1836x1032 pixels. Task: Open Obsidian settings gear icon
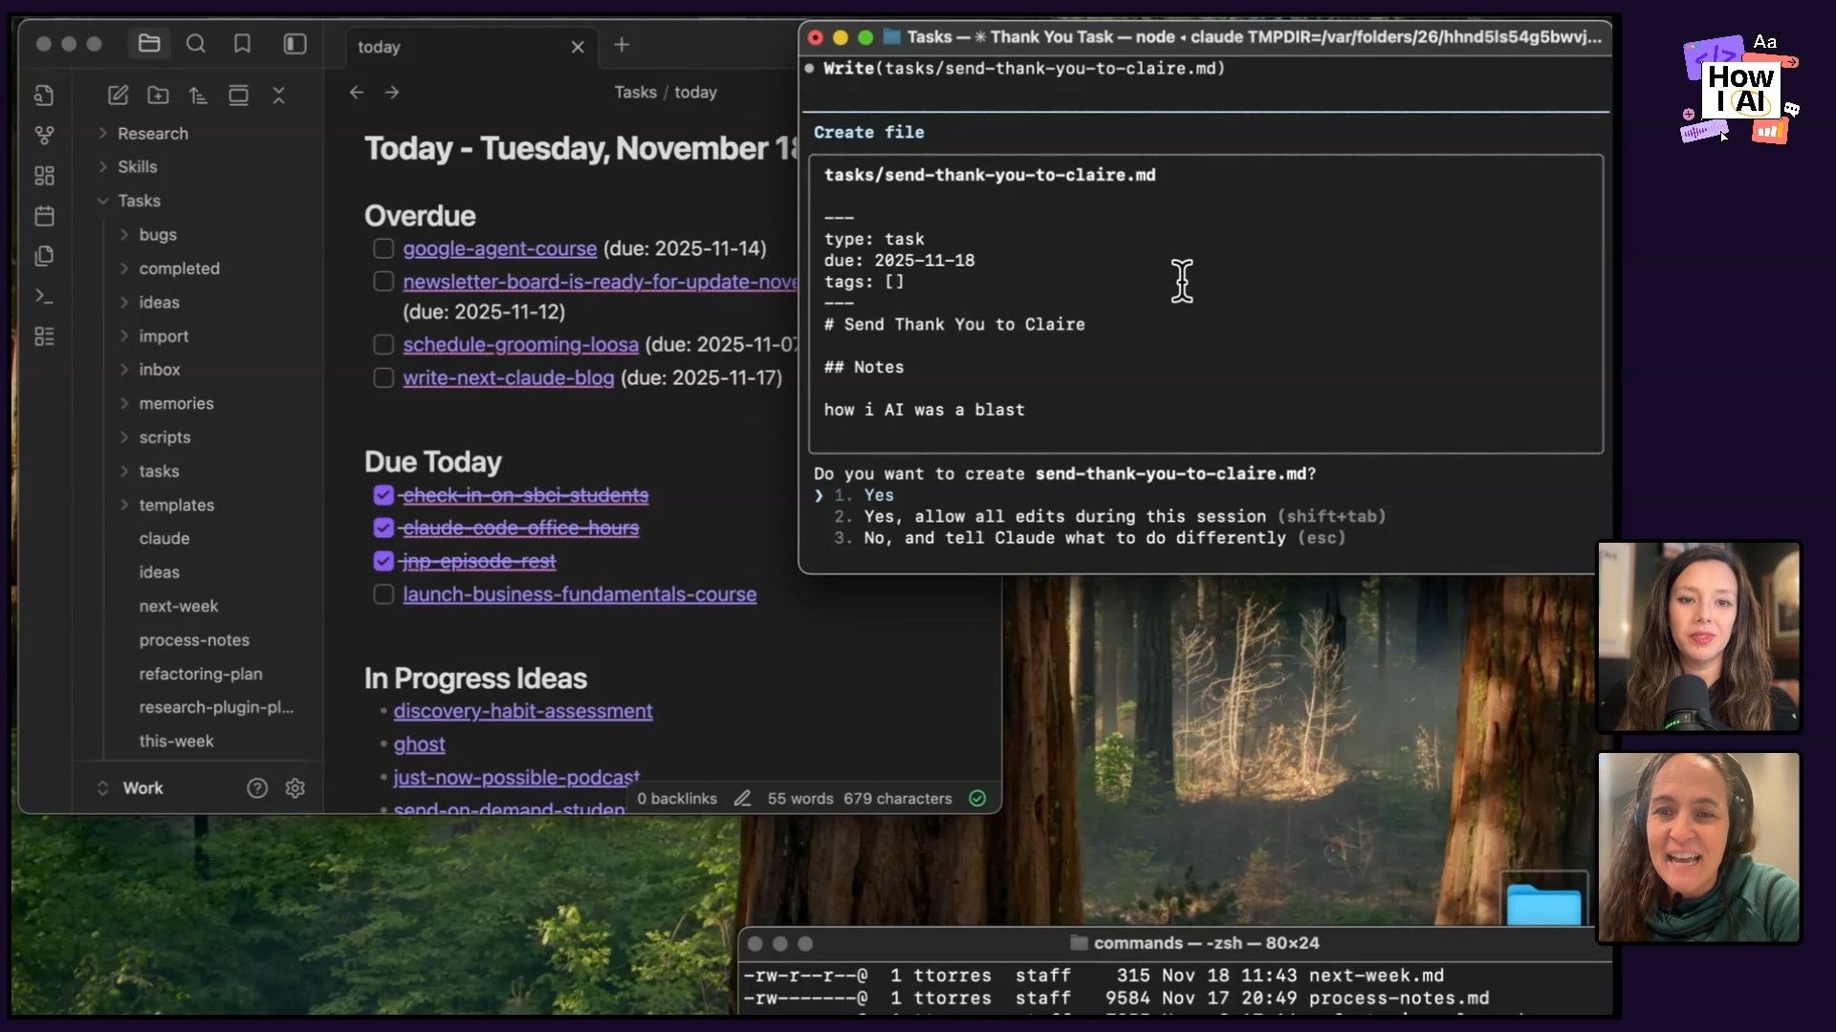coord(295,788)
